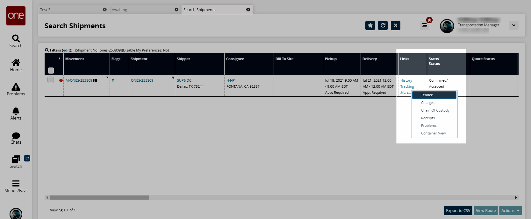Toggle the select-all checkbox in table header
The image size is (531, 219).
(x=51, y=71)
